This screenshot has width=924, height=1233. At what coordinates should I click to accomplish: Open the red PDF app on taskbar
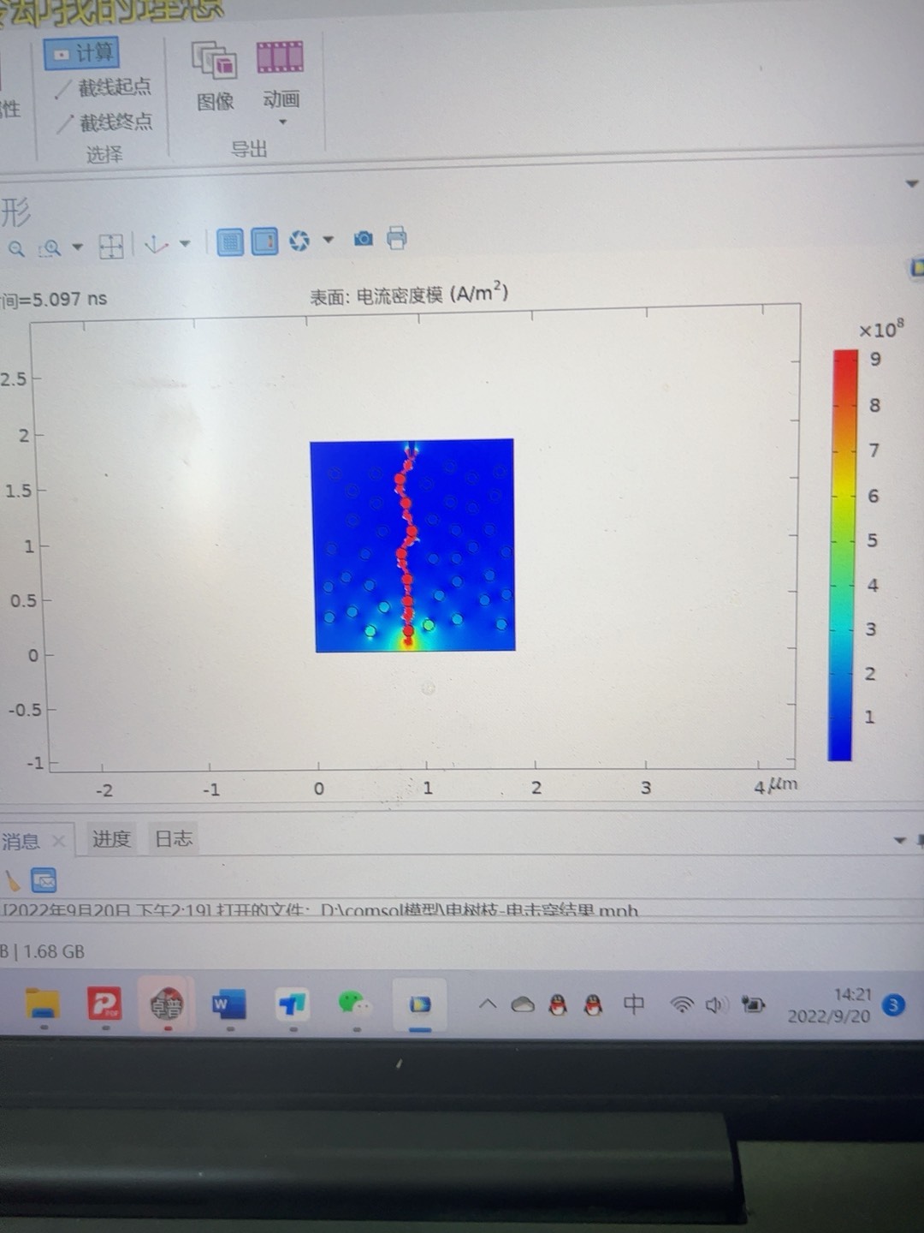click(105, 1004)
